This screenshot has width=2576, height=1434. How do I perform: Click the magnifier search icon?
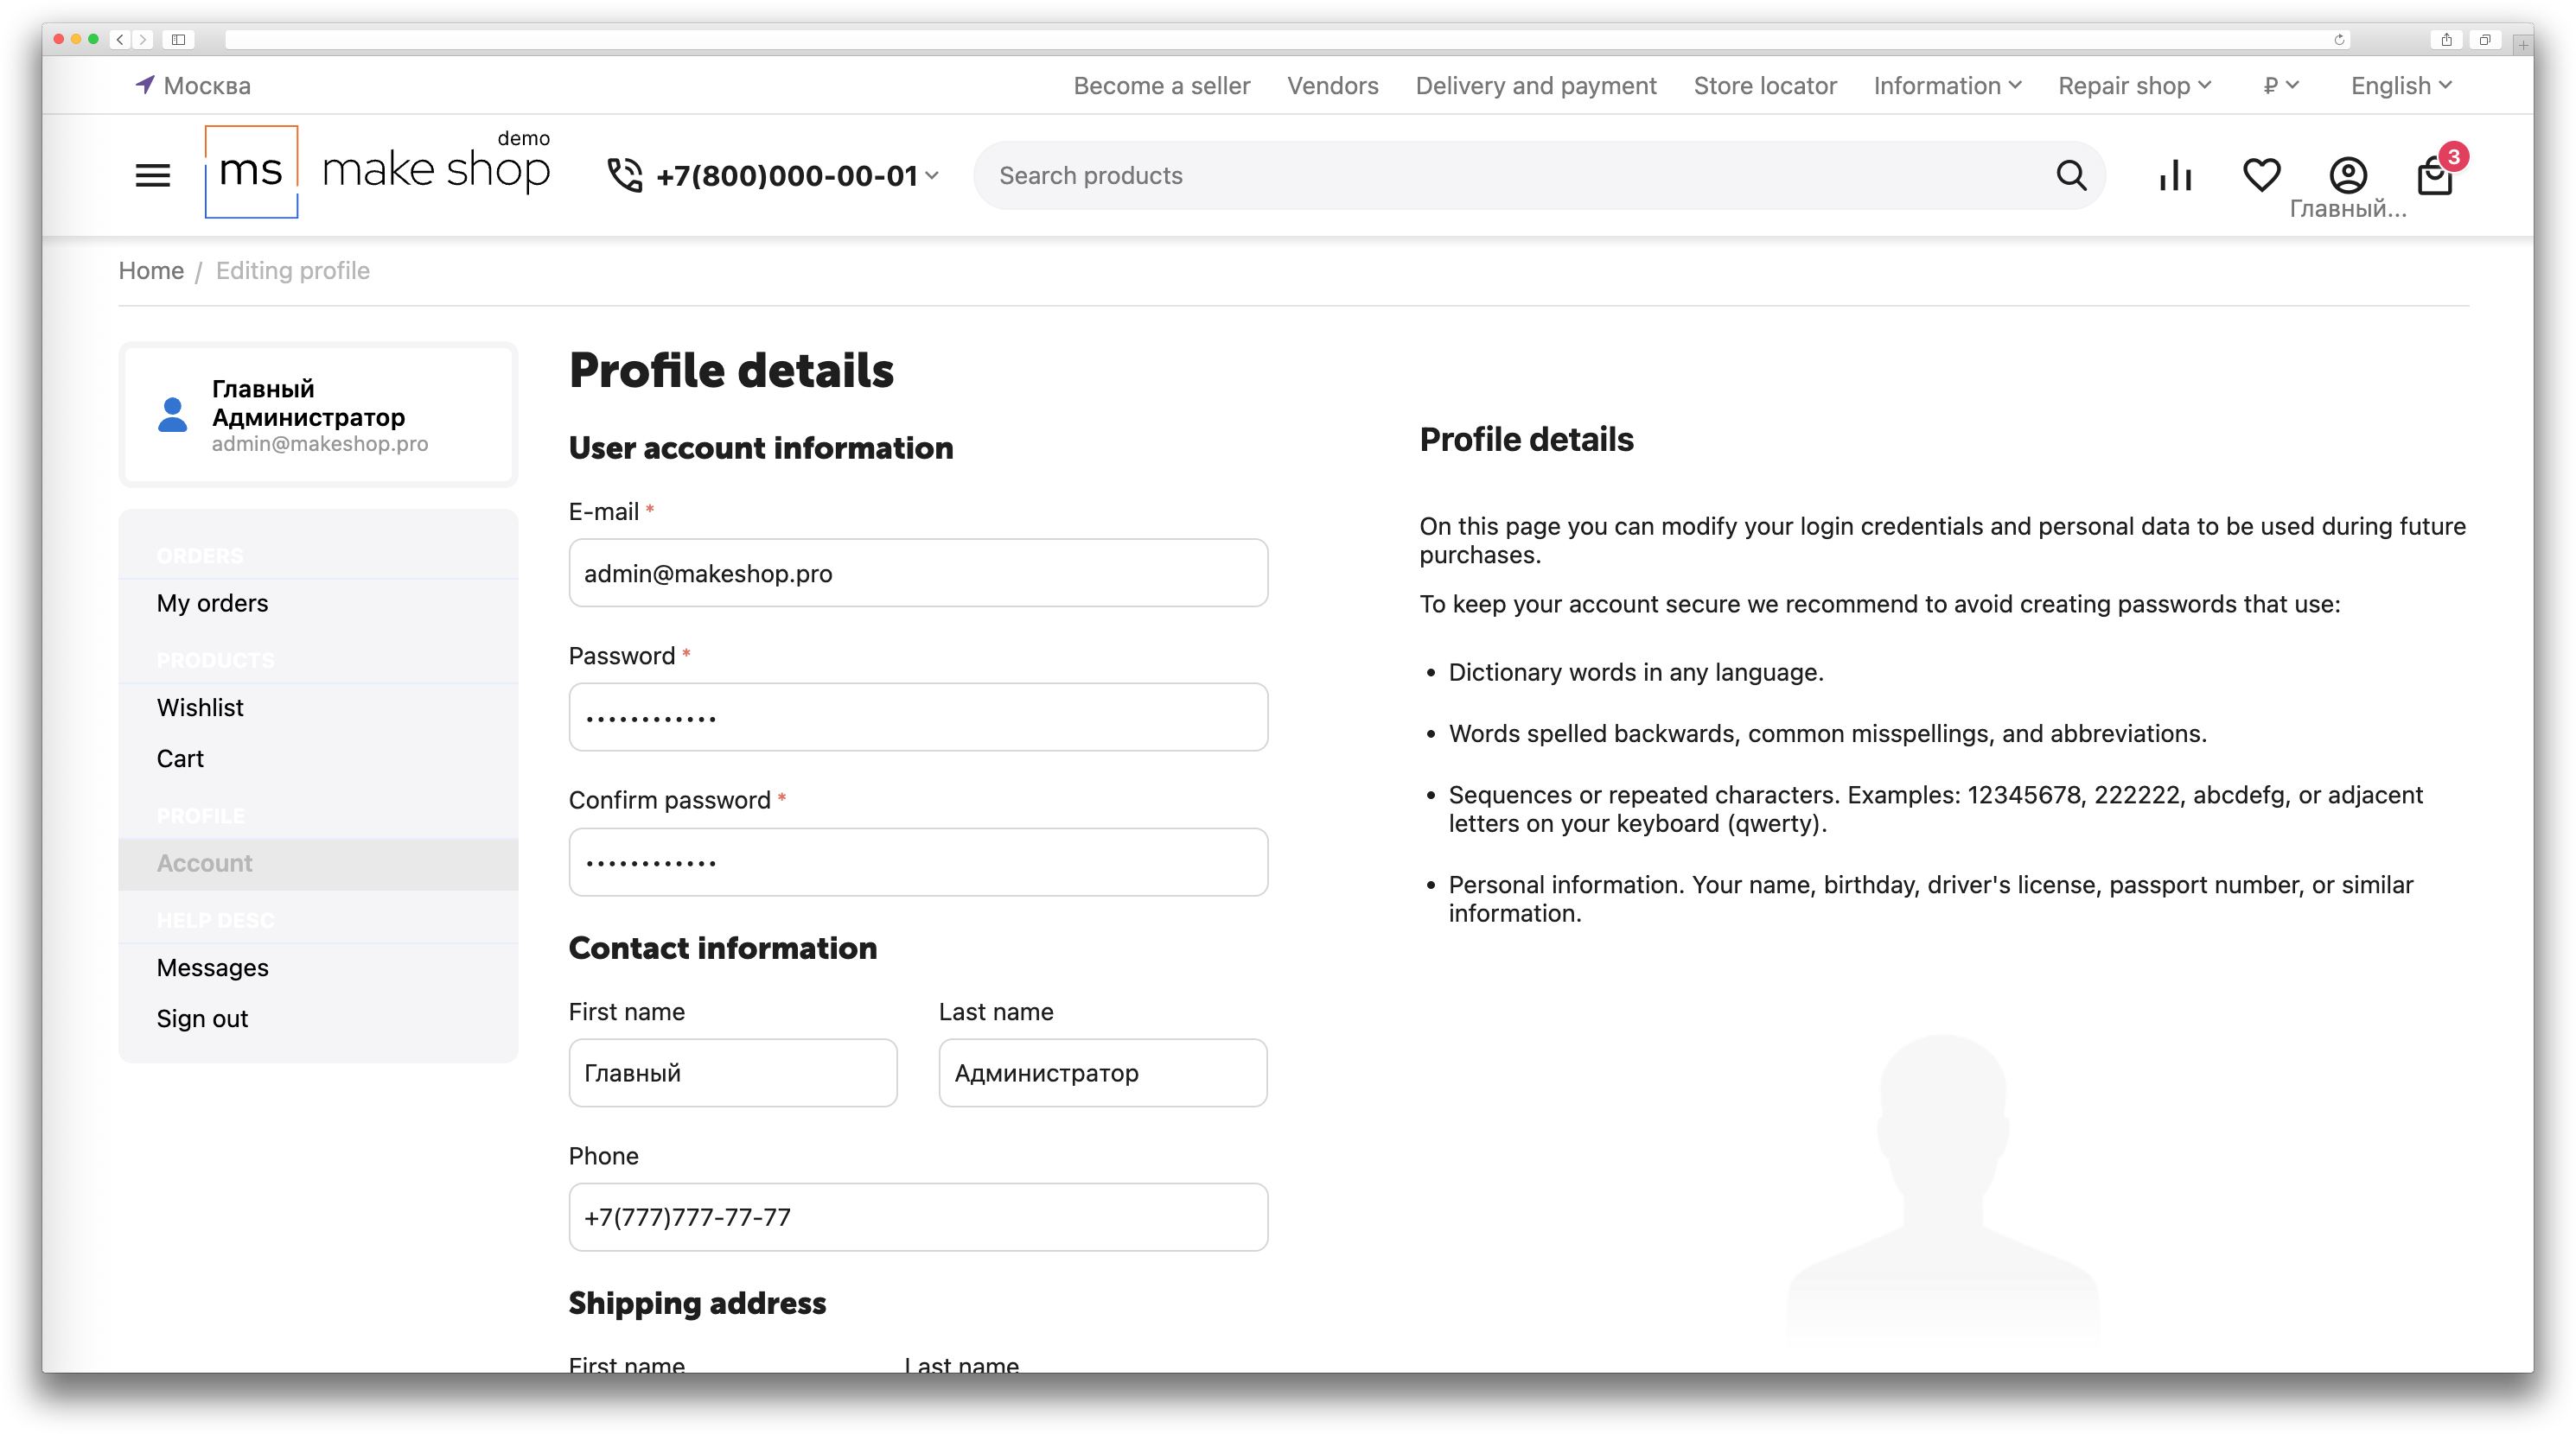[x=2071, y=174]
